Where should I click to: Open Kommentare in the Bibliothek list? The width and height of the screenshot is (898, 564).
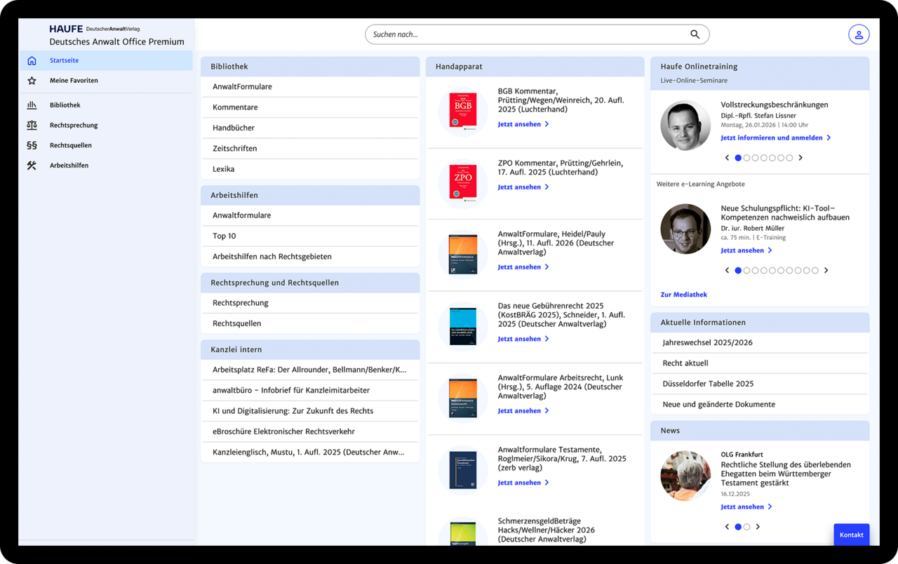(x=235, y=107)
